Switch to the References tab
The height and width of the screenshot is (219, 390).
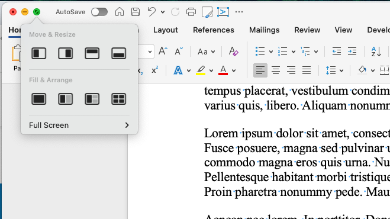(x=214, y=30)
